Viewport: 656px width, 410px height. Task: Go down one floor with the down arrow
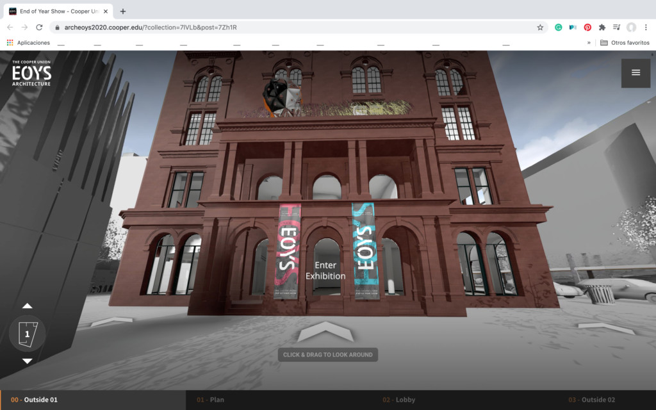[x=27, y=361]
